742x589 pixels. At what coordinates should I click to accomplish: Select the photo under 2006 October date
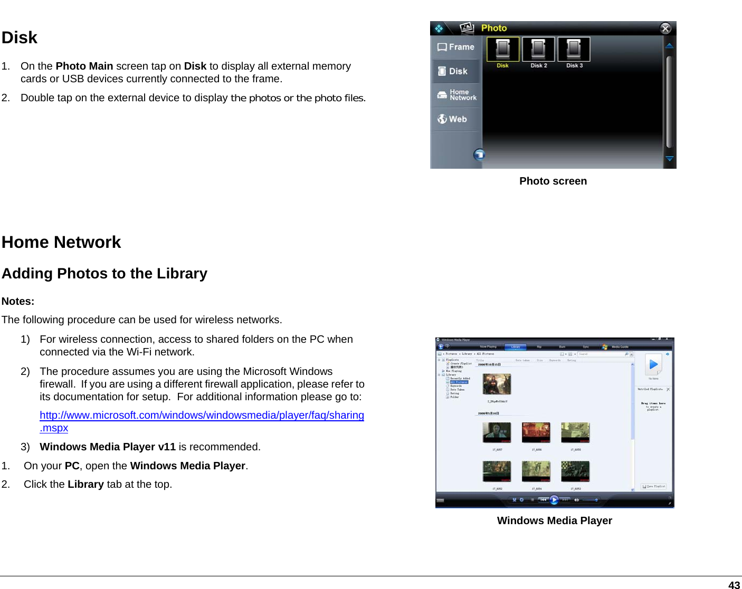(x=497, y=384)
